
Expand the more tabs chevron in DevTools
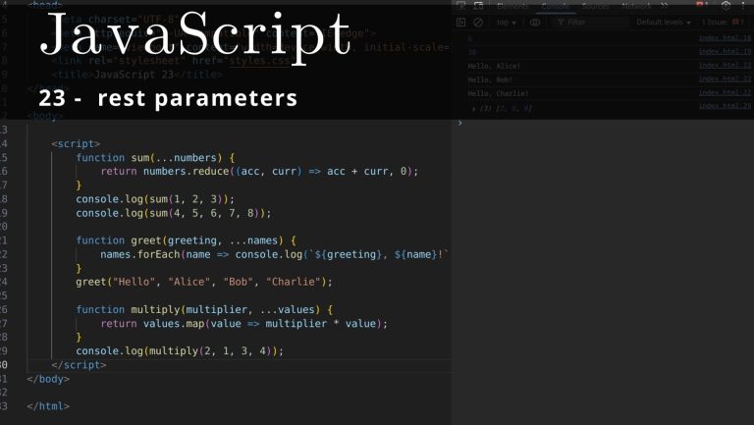pos(664,6)
